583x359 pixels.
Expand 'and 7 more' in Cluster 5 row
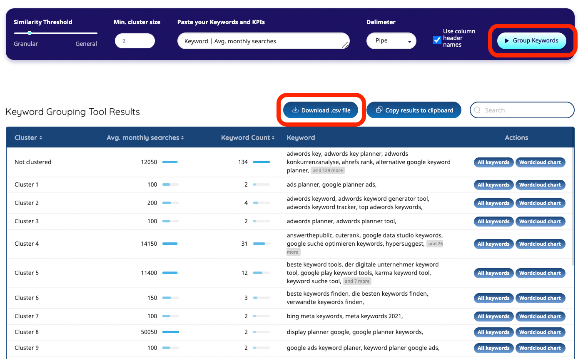click(357, 281)
